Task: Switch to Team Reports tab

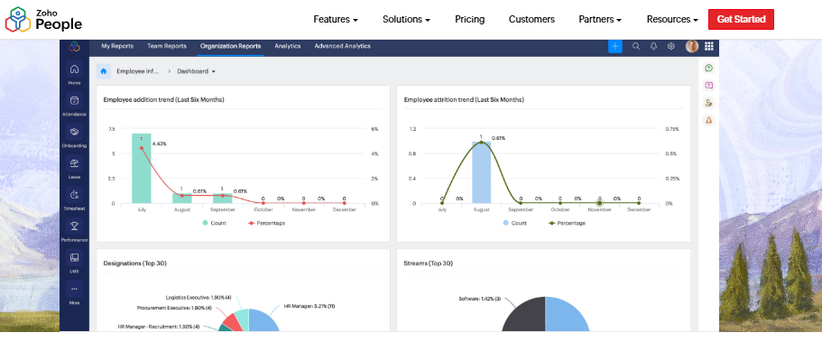Action: pyautogui.click(x=167, y=46)
